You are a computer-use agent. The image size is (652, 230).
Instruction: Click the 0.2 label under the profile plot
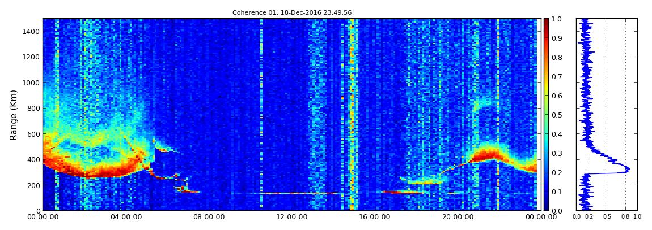[x=589, y=217]
